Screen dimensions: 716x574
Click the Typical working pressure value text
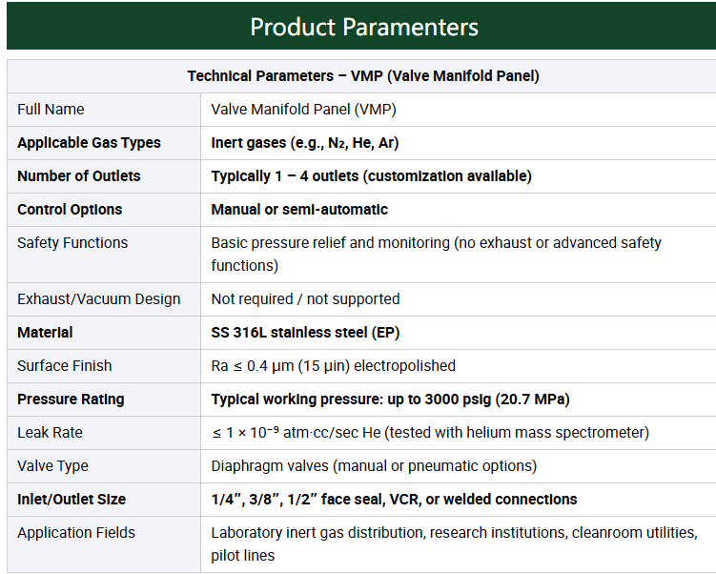pyautogui.click(x=390, y=400)
